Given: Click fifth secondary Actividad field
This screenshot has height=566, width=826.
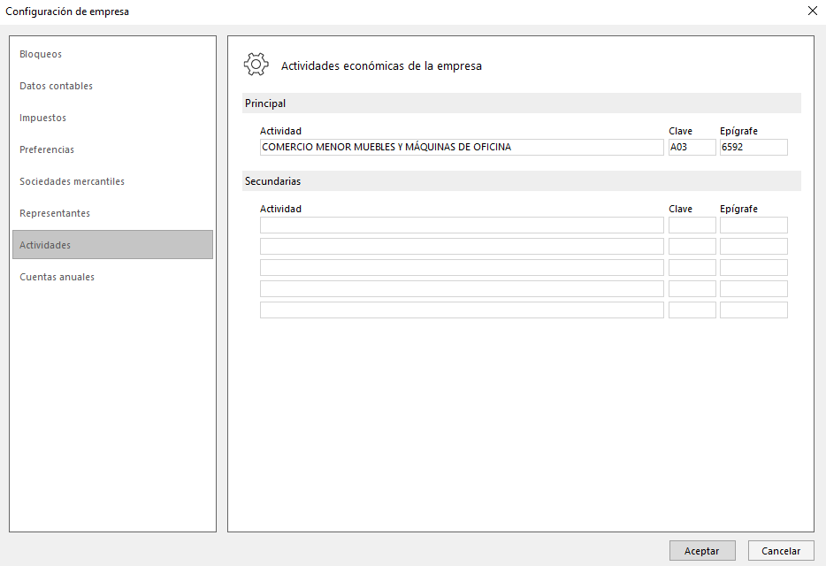Looking at the screenshot, I should (x=462, y=310).
